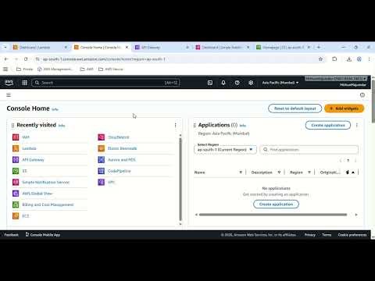Viewport: 375px width, 281px height.
Task: Go back with the browser back arrow
Action: point(6,59)
